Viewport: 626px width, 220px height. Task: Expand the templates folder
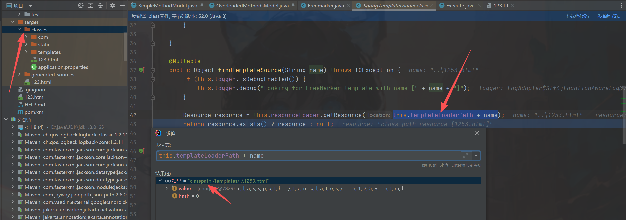point(26,52)
